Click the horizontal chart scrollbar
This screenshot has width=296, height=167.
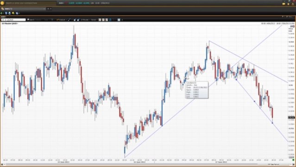[x=147, y=165]
